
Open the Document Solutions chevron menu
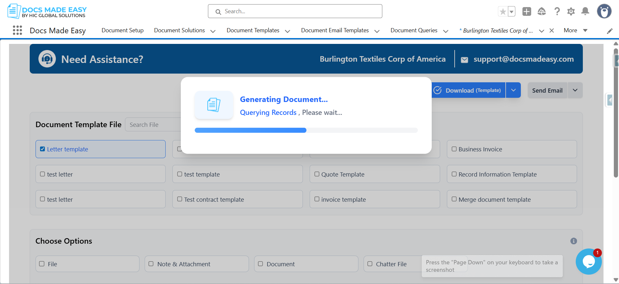pos(213,31)
